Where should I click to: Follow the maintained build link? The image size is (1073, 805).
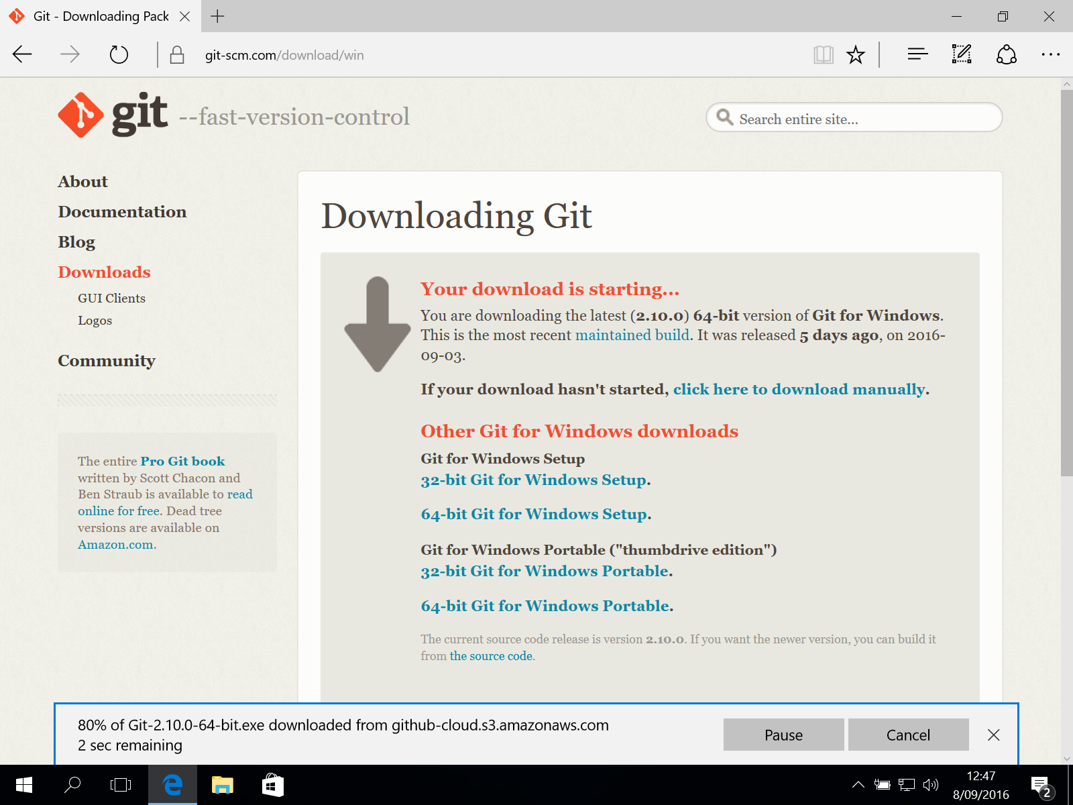(632, 335)
